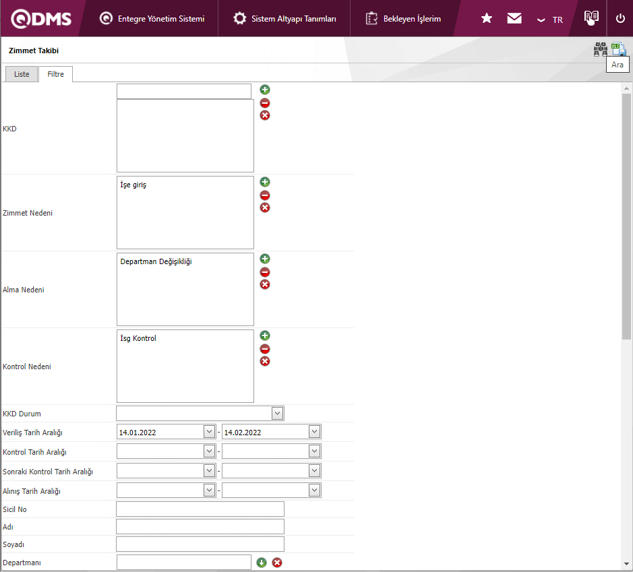Clear the Kontrol Nedeni list with red X
This screenshot has height=572, width=633.
[265, 361]
